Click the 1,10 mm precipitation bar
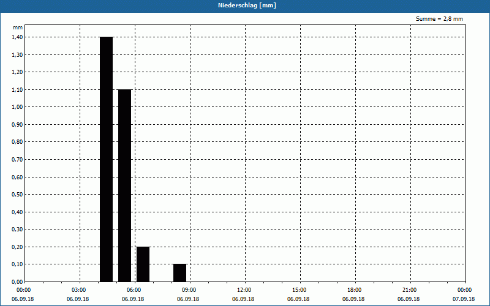Screen dimensions: 490x306 point(125,185)
